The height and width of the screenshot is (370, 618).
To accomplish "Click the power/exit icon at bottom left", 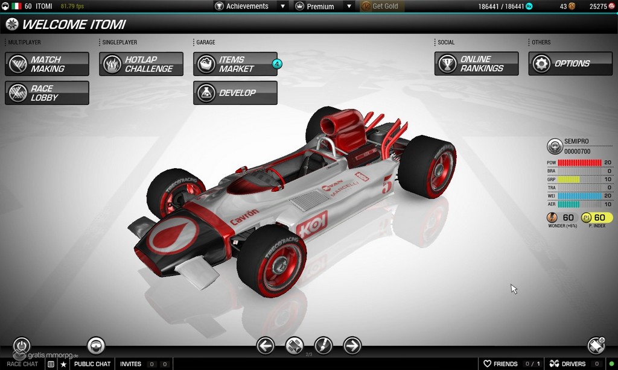I will 22,345.
